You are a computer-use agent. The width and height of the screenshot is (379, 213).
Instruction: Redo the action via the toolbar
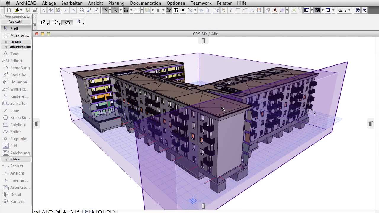click(73, 10)
